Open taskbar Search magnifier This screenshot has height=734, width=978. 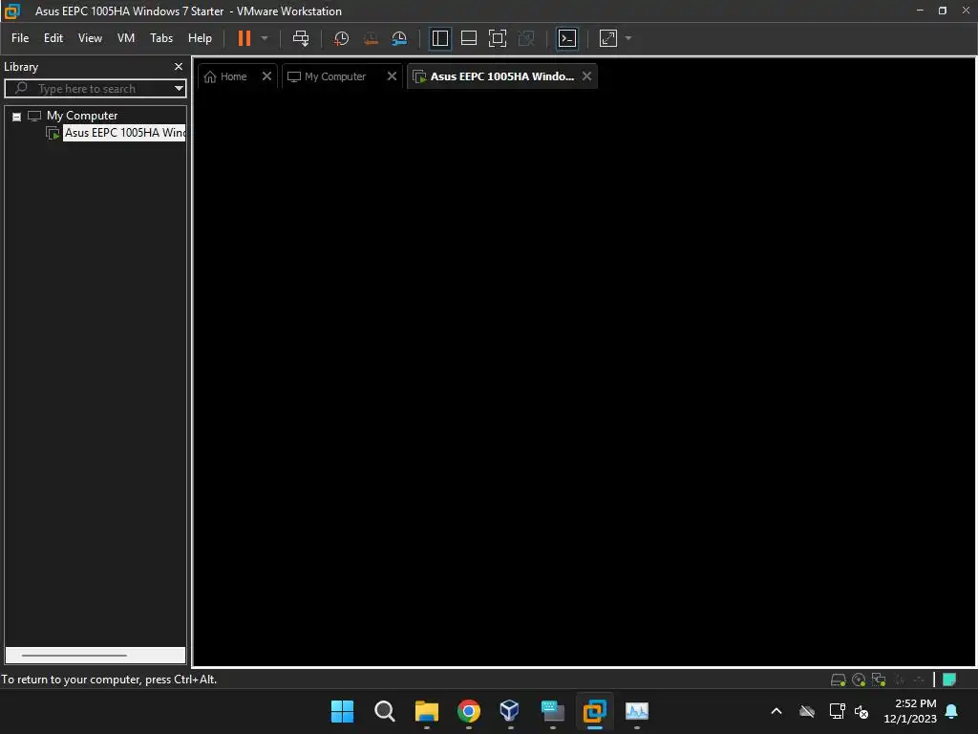coord(384,711)
